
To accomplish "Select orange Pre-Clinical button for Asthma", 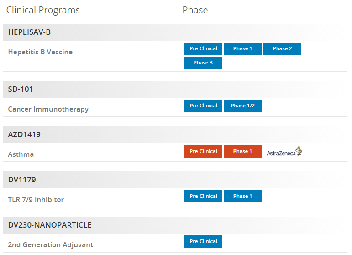I will click(x=203, y=151).
